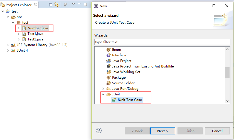Choose Java Project in the wizards list
Image resolution: width=234 pixels, height=140 pixels.
tap(122, 61)
